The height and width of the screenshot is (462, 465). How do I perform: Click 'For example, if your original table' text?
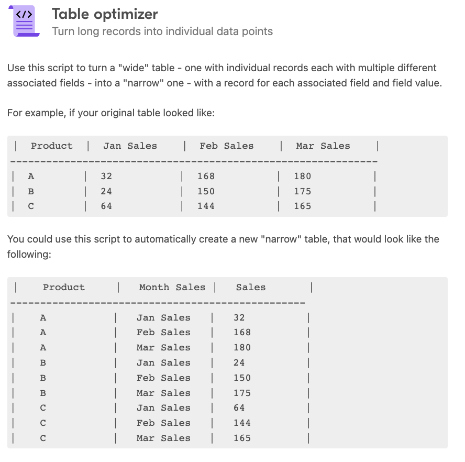(111, 113)
